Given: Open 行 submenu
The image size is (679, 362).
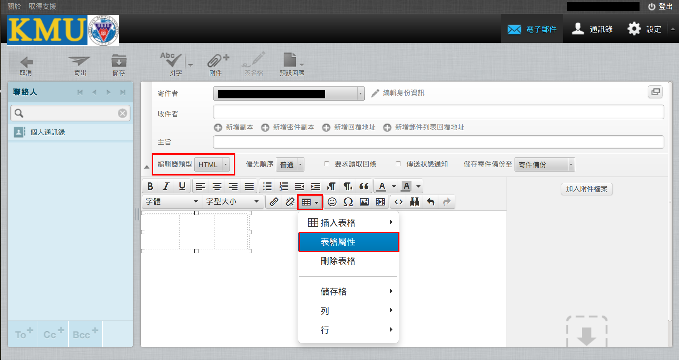Looking at the screenshot, I should click(349, 330).
